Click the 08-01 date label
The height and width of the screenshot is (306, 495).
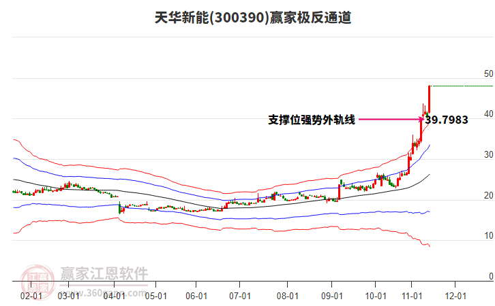tap(288, 296)
